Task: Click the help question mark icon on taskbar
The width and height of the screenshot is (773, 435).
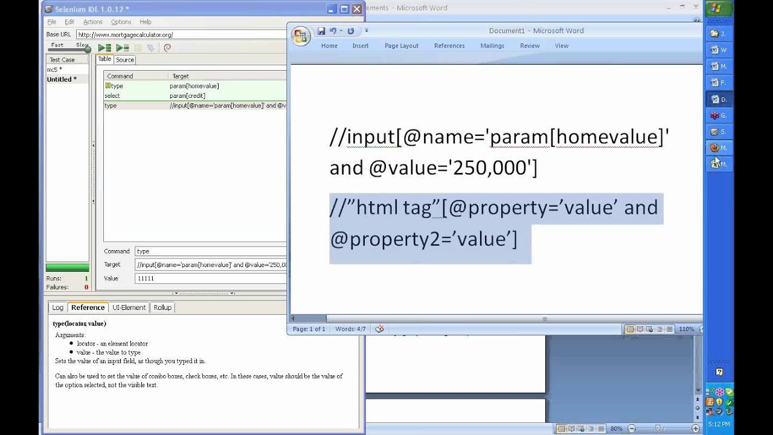Action: [x=719, y=372]
